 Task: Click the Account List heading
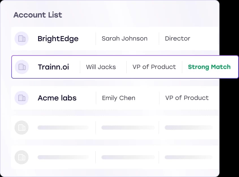click(x=38, y=15)
